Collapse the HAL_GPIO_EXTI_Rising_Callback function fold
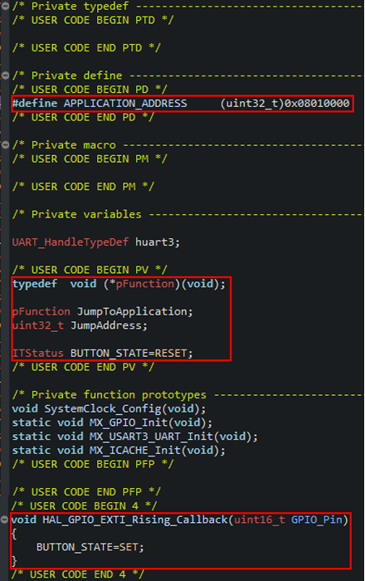Image resolution: width=365 pixels, height=581 pixels. point(4,520)
